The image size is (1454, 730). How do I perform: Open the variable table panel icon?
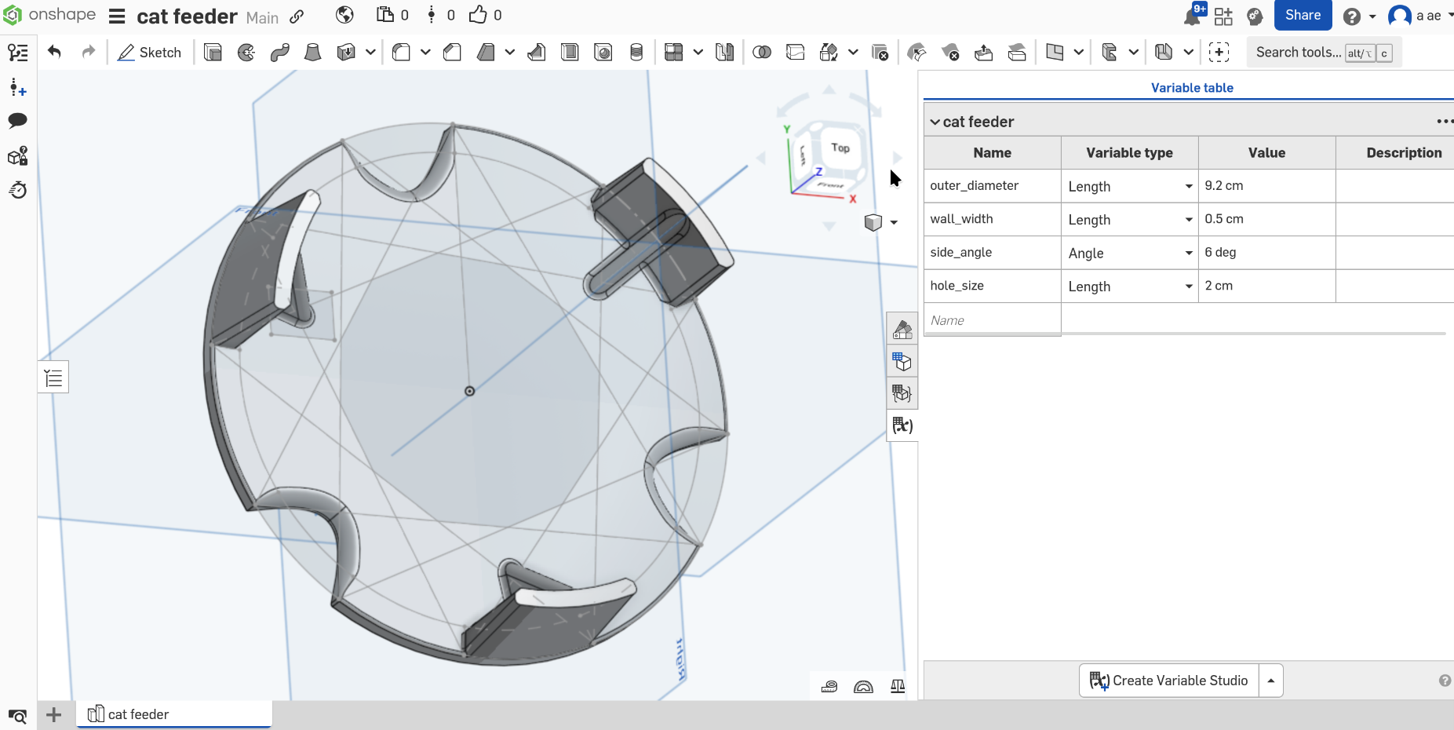[x=902, y=425]
